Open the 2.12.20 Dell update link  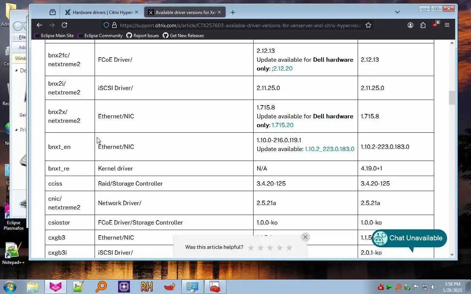pyautogui.click(x=283, y=68)
